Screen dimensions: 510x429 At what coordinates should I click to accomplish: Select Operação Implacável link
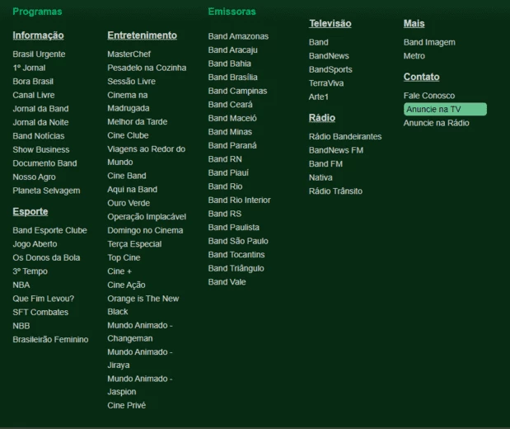147,217
